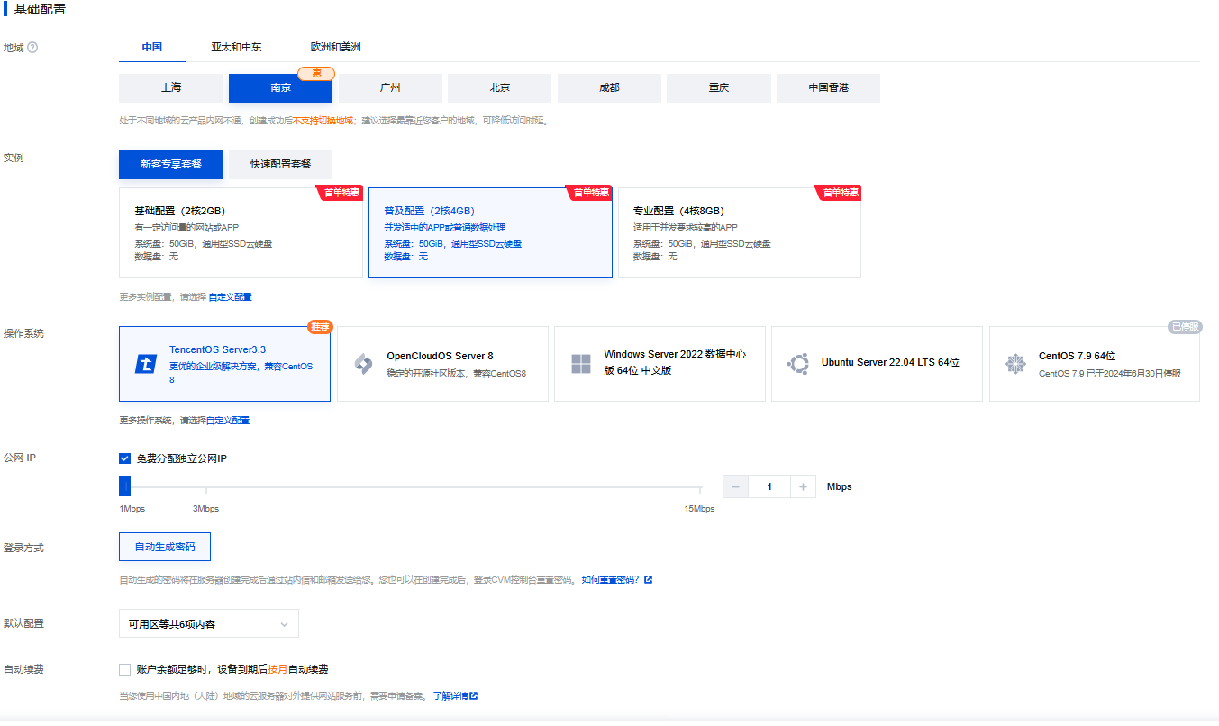Select Ubuntu Server 22.04 LTS 64位
Viewport: 1219px width, 726px height.
tap(877, 364)
